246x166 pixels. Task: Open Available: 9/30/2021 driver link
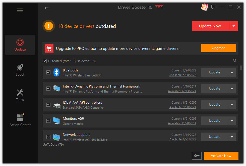183,107
